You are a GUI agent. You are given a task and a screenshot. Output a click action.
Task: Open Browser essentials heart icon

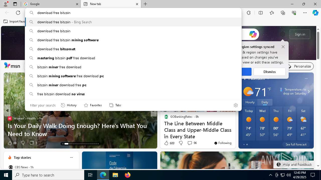[294, 13]
